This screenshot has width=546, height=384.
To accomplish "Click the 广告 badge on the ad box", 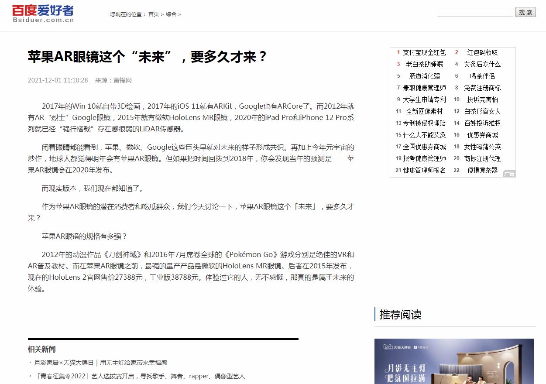I will click(x=509, y=174).
